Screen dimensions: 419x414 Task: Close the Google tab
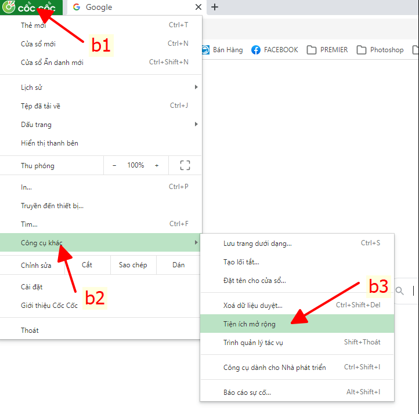198,8
